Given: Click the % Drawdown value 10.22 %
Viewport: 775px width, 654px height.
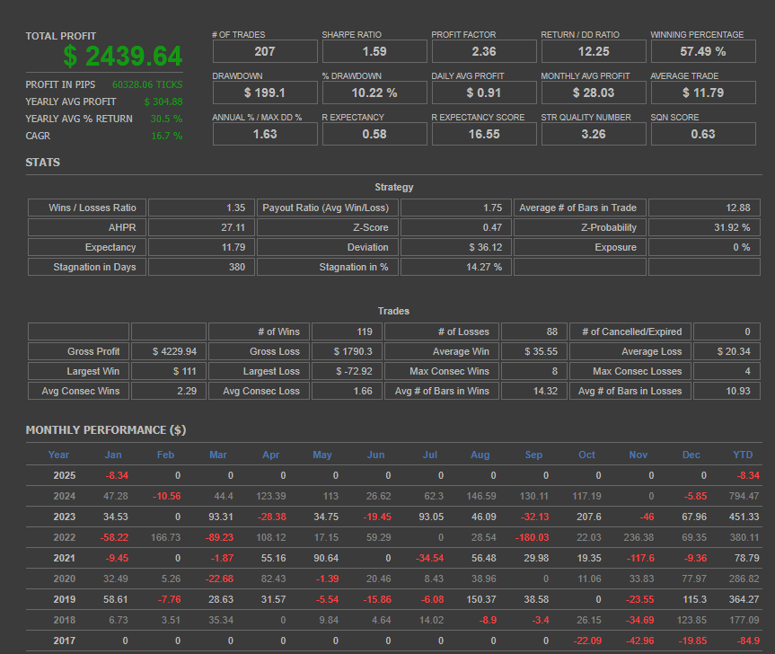Looking at the screenshot, I should click(x=374, y=93).
